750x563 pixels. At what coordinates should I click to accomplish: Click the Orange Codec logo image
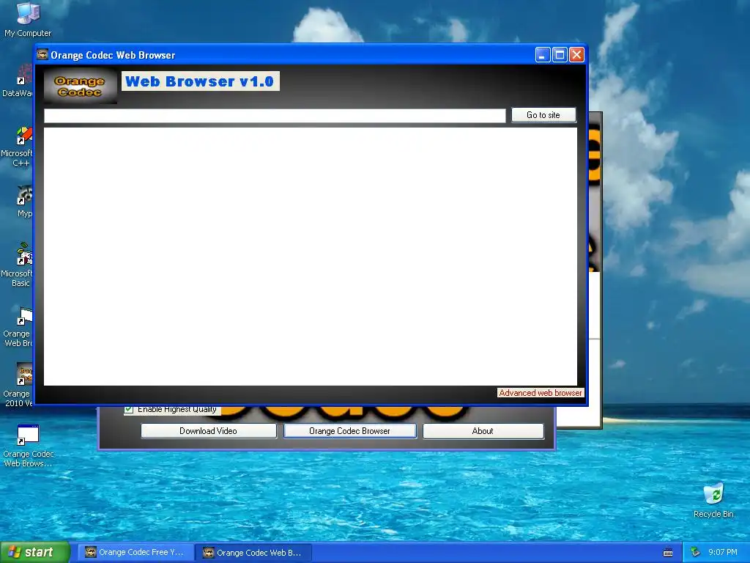[81, 87]
